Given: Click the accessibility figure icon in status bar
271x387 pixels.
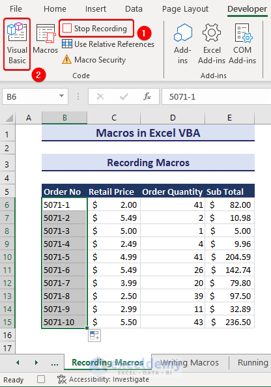Looking at the screenshot, I should click(62, 379).
